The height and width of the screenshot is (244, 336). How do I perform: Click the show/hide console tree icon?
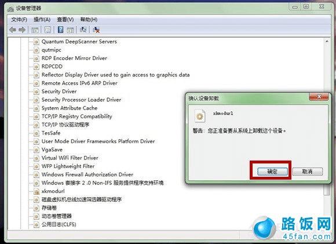tap(35, 30)
